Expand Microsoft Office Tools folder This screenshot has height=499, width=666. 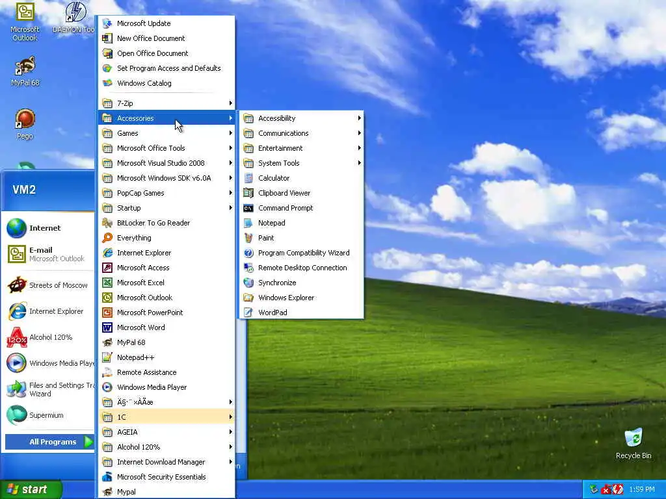166,148
